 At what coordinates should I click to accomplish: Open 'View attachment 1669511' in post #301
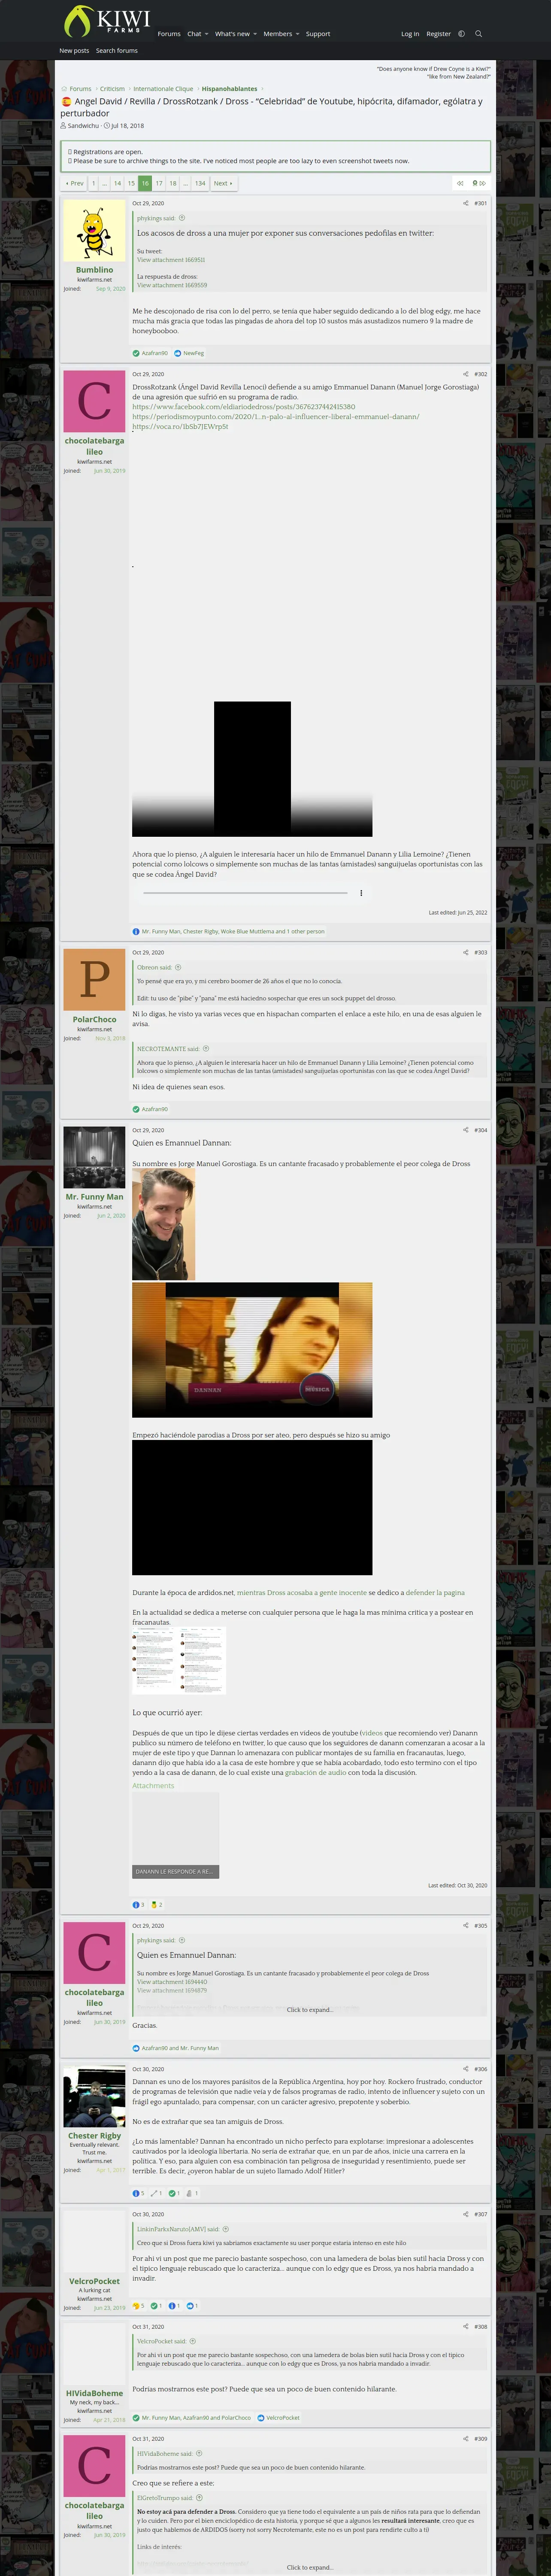pos(171,260)
